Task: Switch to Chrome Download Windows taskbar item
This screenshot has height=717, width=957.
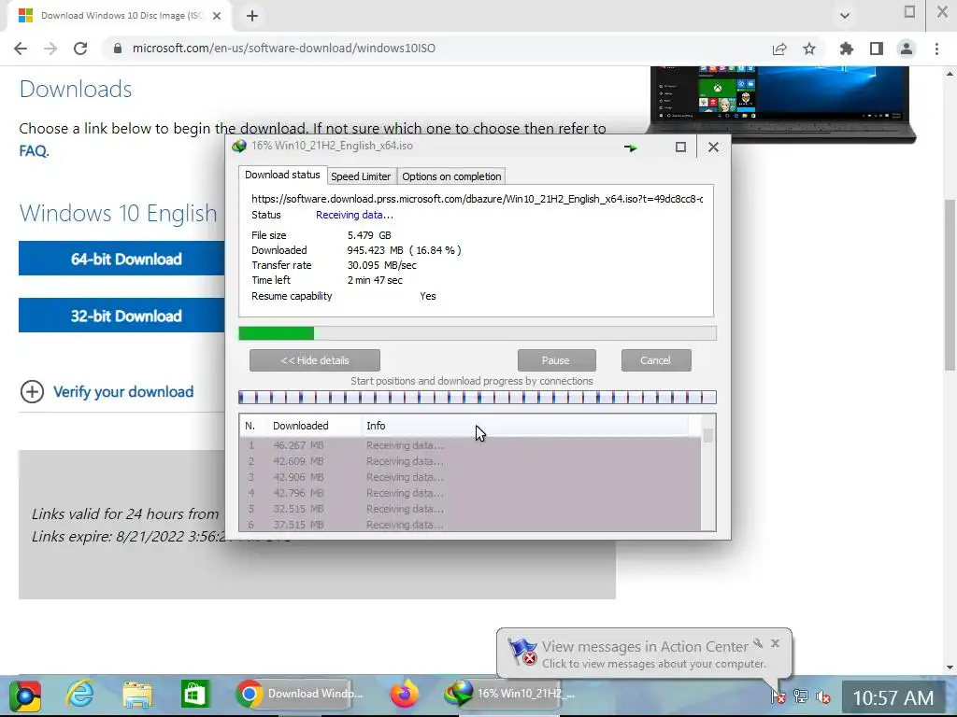Action: coord(300,694)
